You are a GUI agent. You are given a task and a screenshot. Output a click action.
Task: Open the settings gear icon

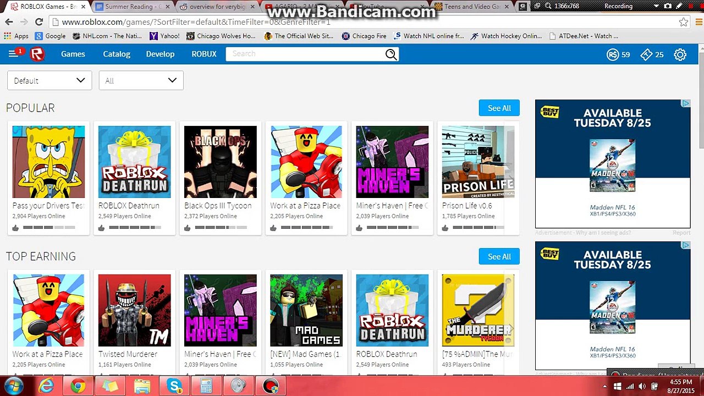coord(680,54)
